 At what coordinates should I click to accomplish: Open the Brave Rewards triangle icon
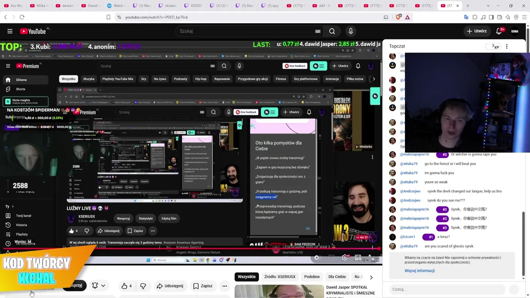click(407, 17)
